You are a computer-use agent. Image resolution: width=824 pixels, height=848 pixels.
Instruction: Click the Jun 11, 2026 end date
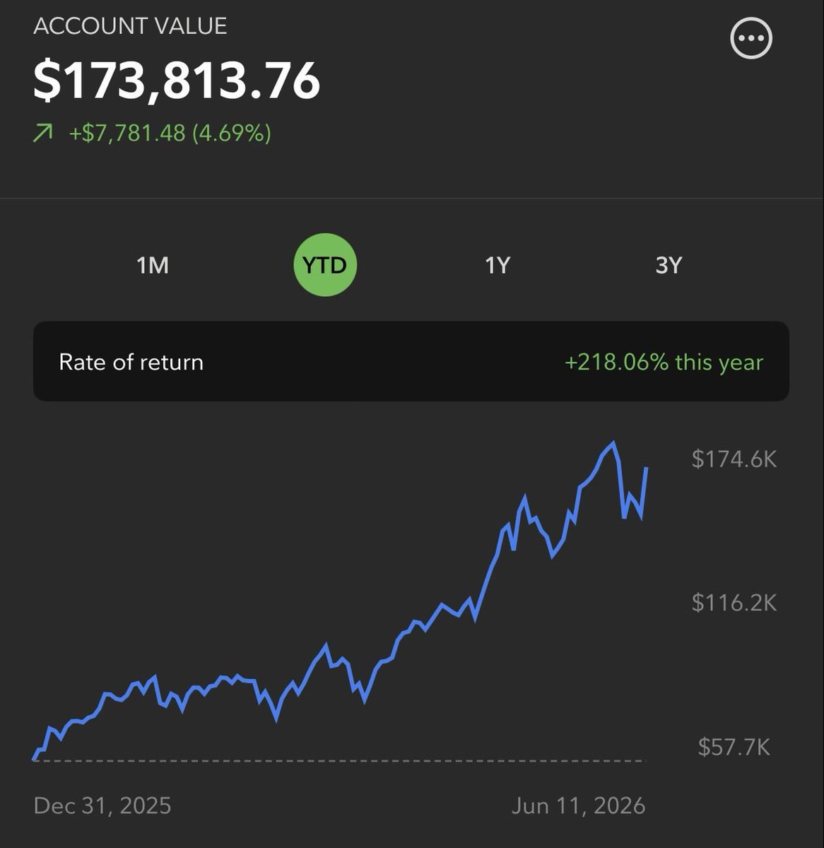578,806
